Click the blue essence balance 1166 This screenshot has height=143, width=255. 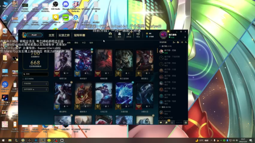coord(150,37)
